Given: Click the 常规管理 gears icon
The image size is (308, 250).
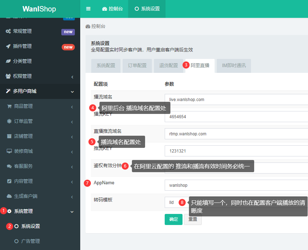Looking at the screenshot, I should [8, 31].
